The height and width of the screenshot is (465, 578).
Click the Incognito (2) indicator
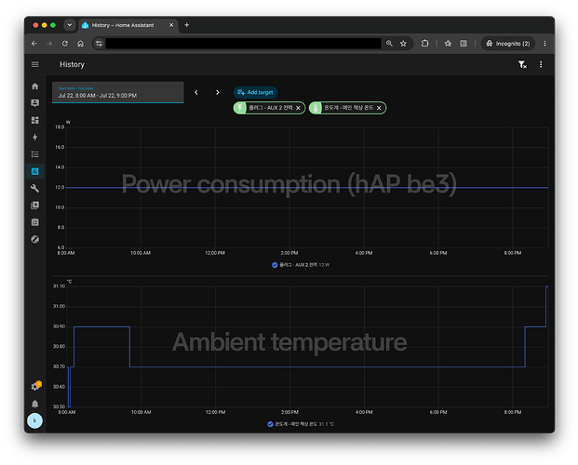(508, 44)
